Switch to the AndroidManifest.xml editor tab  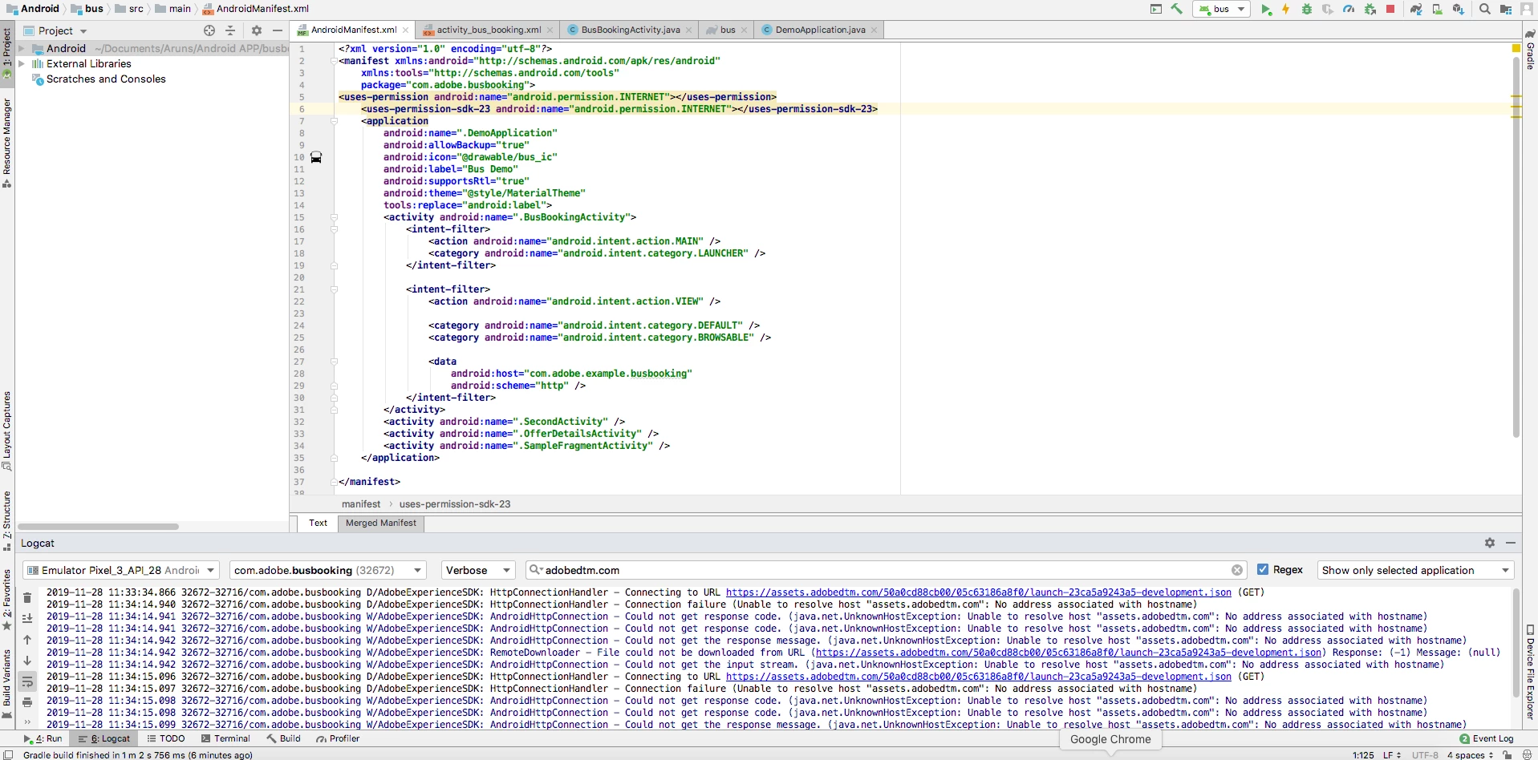354,30
